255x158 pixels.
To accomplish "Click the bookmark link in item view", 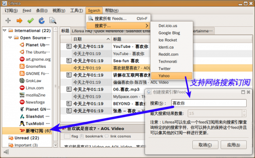I will click(94, 136).
